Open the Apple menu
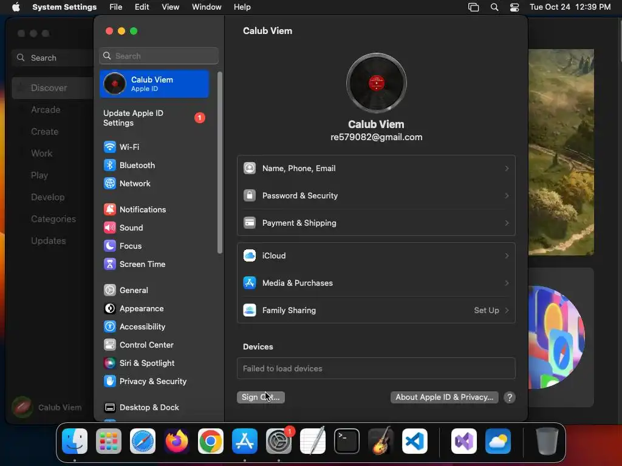622x466 pixels. pos(16,7)
